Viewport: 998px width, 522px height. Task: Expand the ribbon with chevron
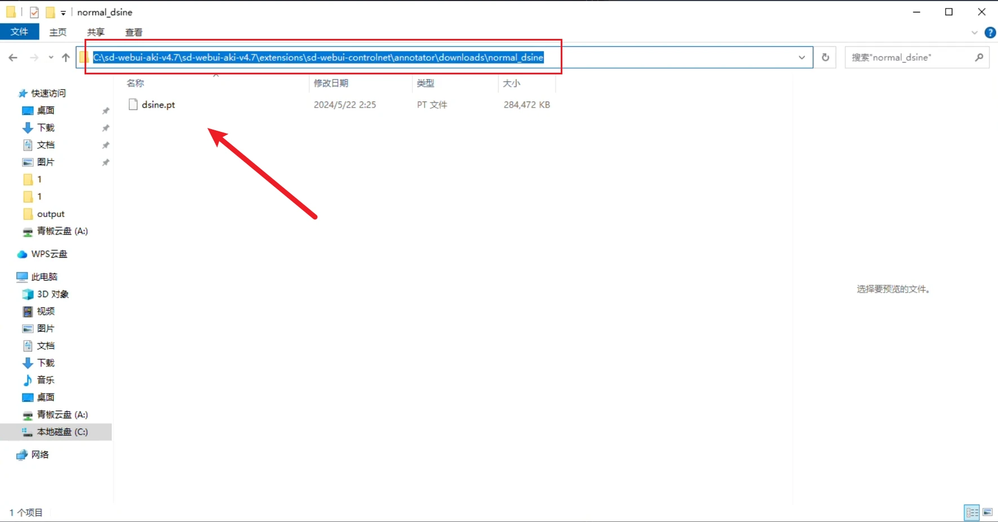(x=974, y=33)
